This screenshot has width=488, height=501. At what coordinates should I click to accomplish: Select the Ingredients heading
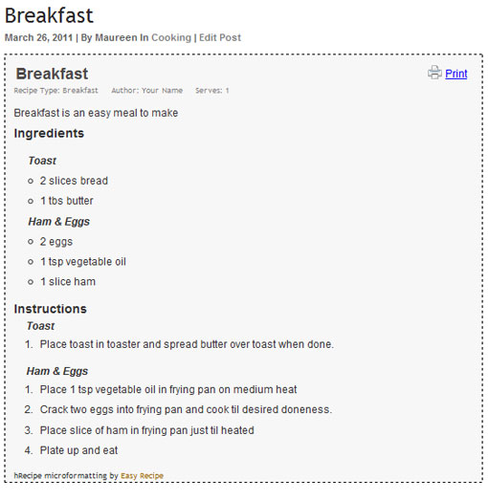[49, 133]
